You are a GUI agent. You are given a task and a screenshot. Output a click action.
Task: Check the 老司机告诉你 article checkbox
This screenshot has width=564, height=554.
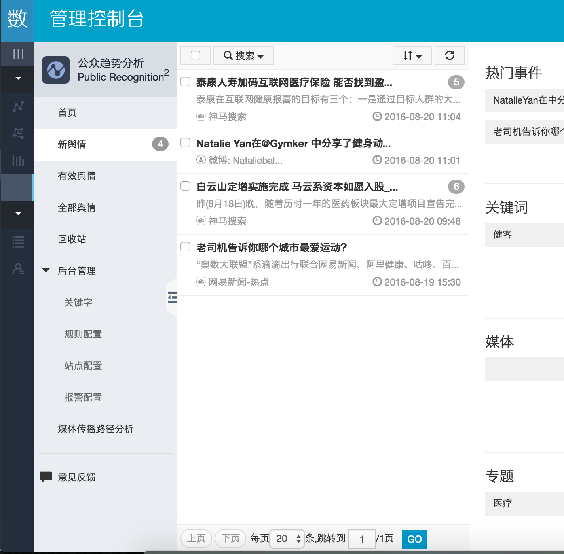click(x=185, y=247)
